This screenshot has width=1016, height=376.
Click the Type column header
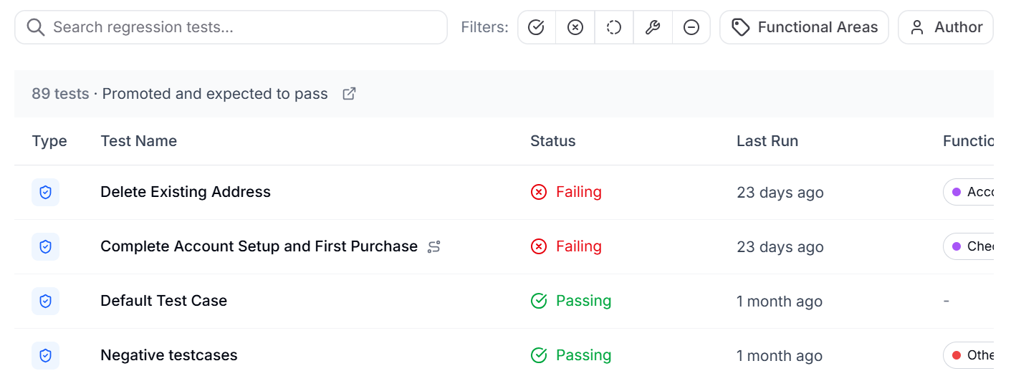(49, 141)
